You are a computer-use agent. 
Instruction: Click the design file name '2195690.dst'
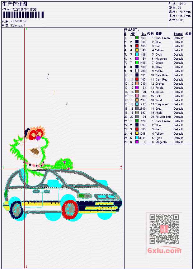(x=19, y=21)
